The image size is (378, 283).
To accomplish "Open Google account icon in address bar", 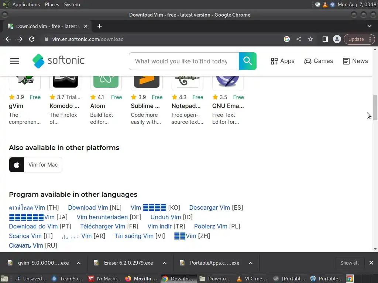I will pos(286,39).
